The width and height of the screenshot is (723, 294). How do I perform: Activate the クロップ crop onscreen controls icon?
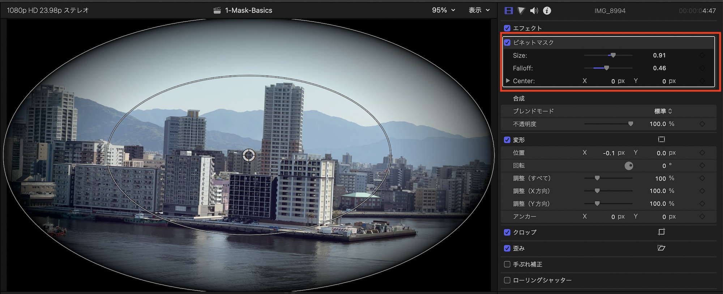[x=662, y=232]
